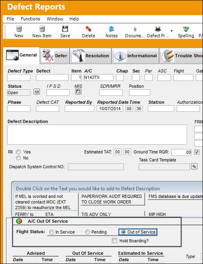
Task: Click the Position field
Action: click(139, 93)
